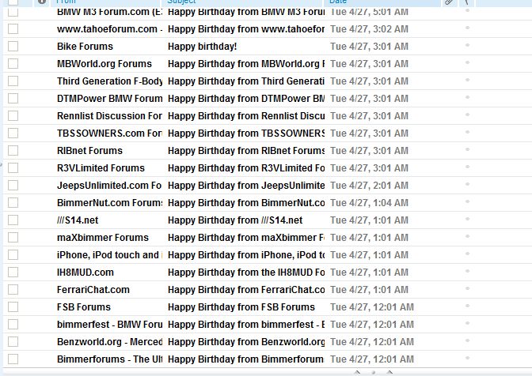The height and width of the screenshot is (376, 532).
Task: Open subject 'Happy Birthday from FerrariChat.co'
Action: pyautogui.click(x=246, y=290)
